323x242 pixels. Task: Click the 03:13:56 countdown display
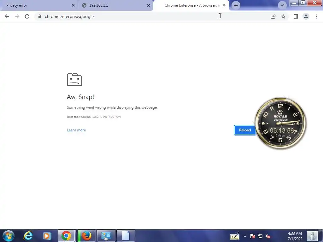point(282,130)
